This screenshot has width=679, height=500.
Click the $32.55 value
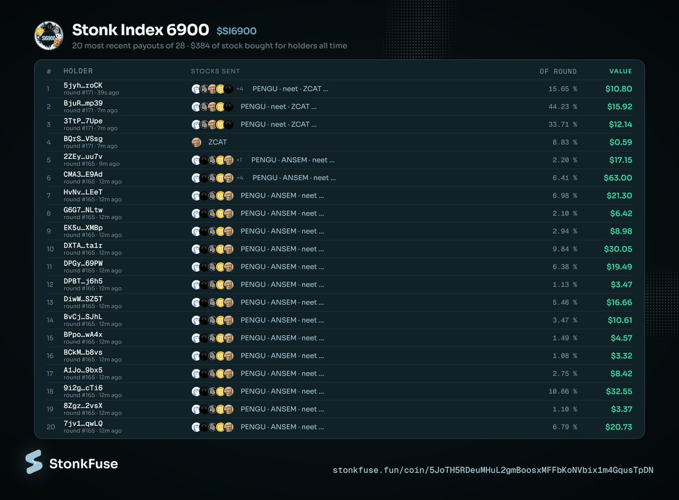pyautogui.click(x=618, y=392)
